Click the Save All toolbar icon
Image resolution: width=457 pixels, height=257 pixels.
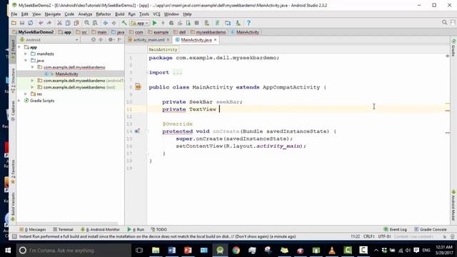[22, 23]
